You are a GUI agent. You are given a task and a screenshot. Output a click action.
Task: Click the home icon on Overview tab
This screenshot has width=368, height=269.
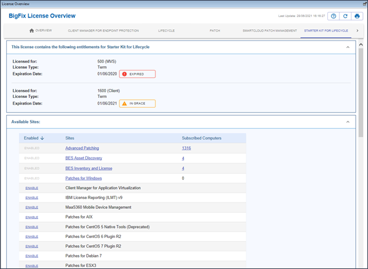(32, 30)
